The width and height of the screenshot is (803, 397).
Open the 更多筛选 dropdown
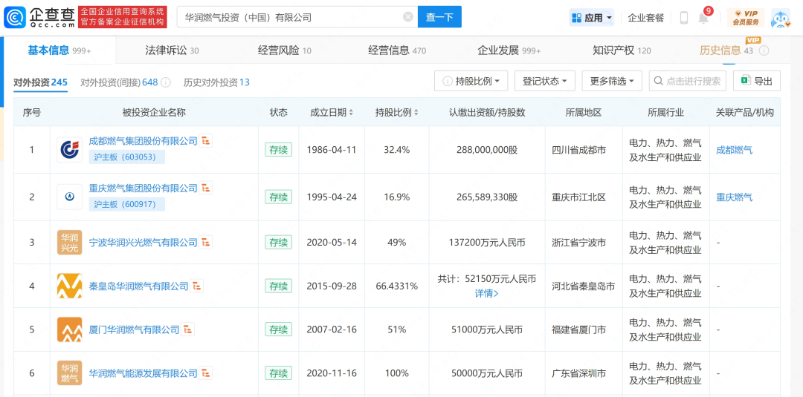pos(612,81)
